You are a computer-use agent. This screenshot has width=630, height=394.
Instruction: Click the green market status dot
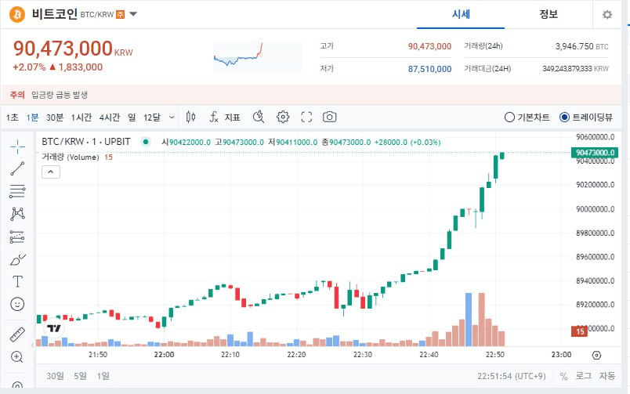(146, 142)
